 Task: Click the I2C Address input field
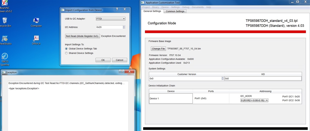[109, 27]
